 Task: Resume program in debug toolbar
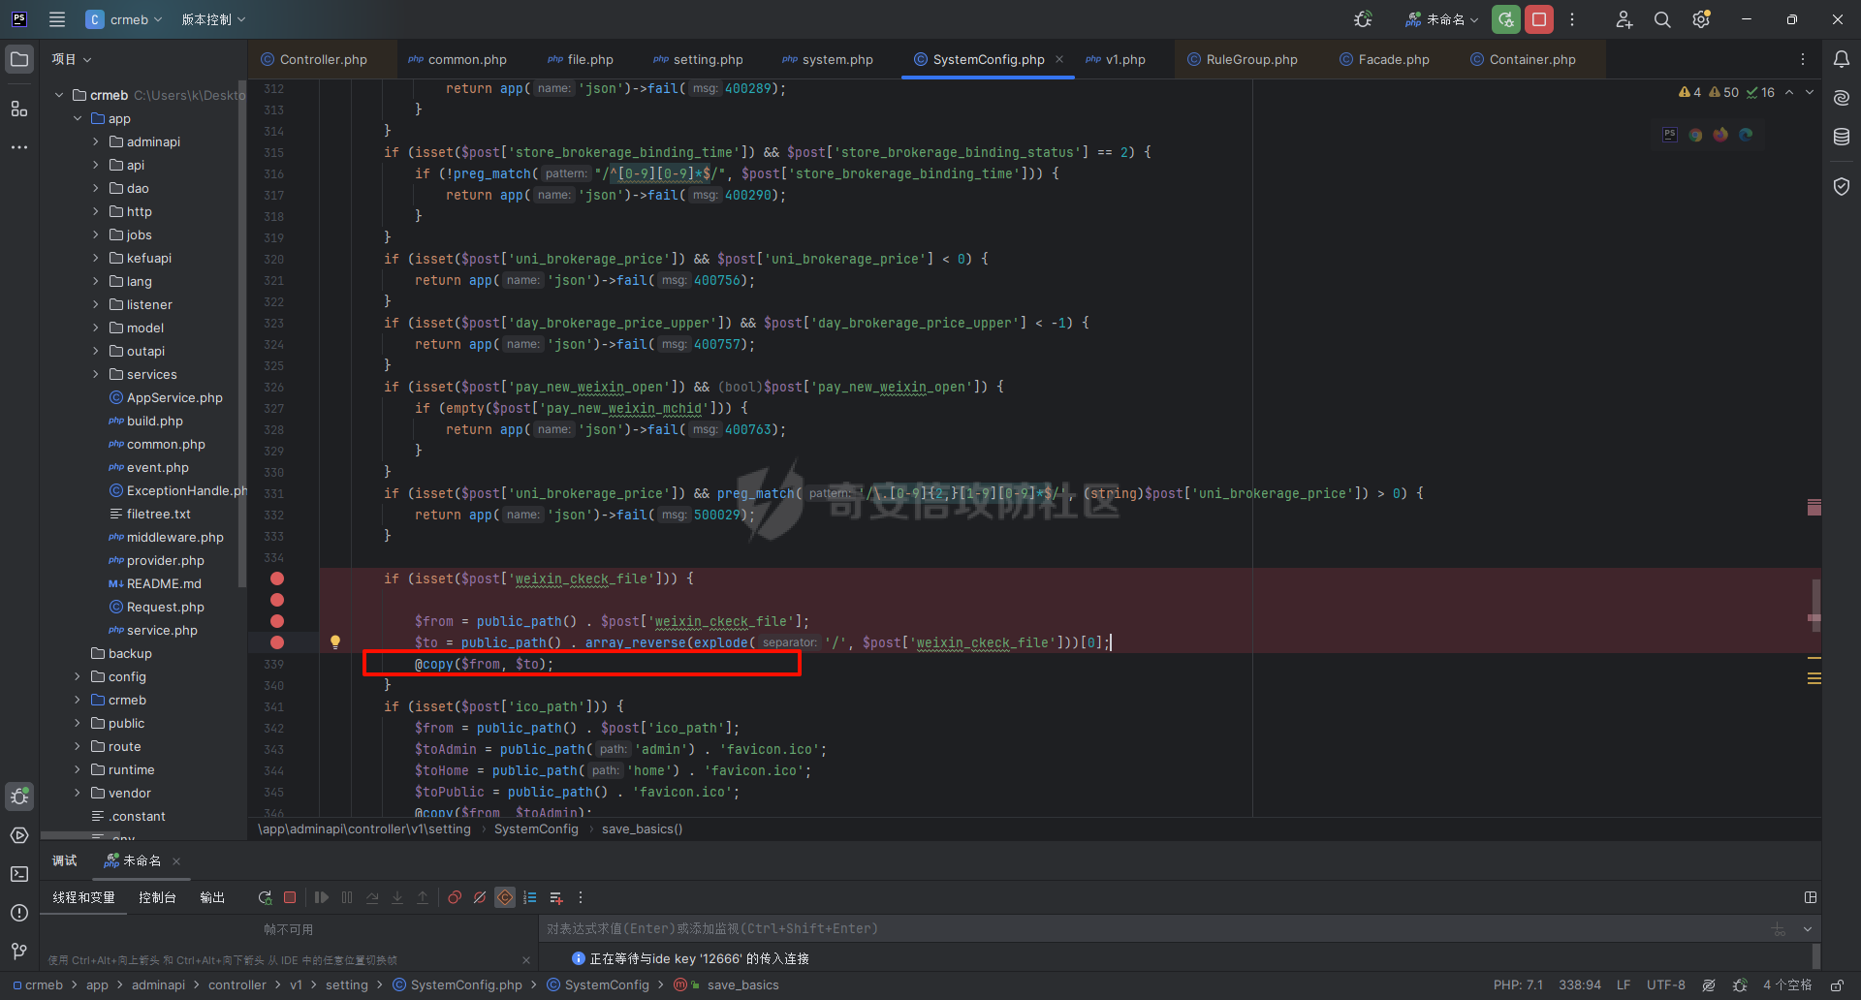coord(322,897)
